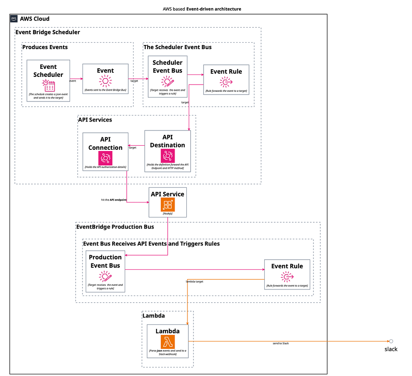Click the 'Event Scheduler' node title
The width and height of the screenshot is (412, 376).
coord(48,71)
